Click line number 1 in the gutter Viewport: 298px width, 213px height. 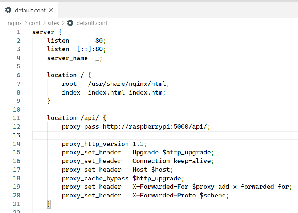click(x=18, y=32)
